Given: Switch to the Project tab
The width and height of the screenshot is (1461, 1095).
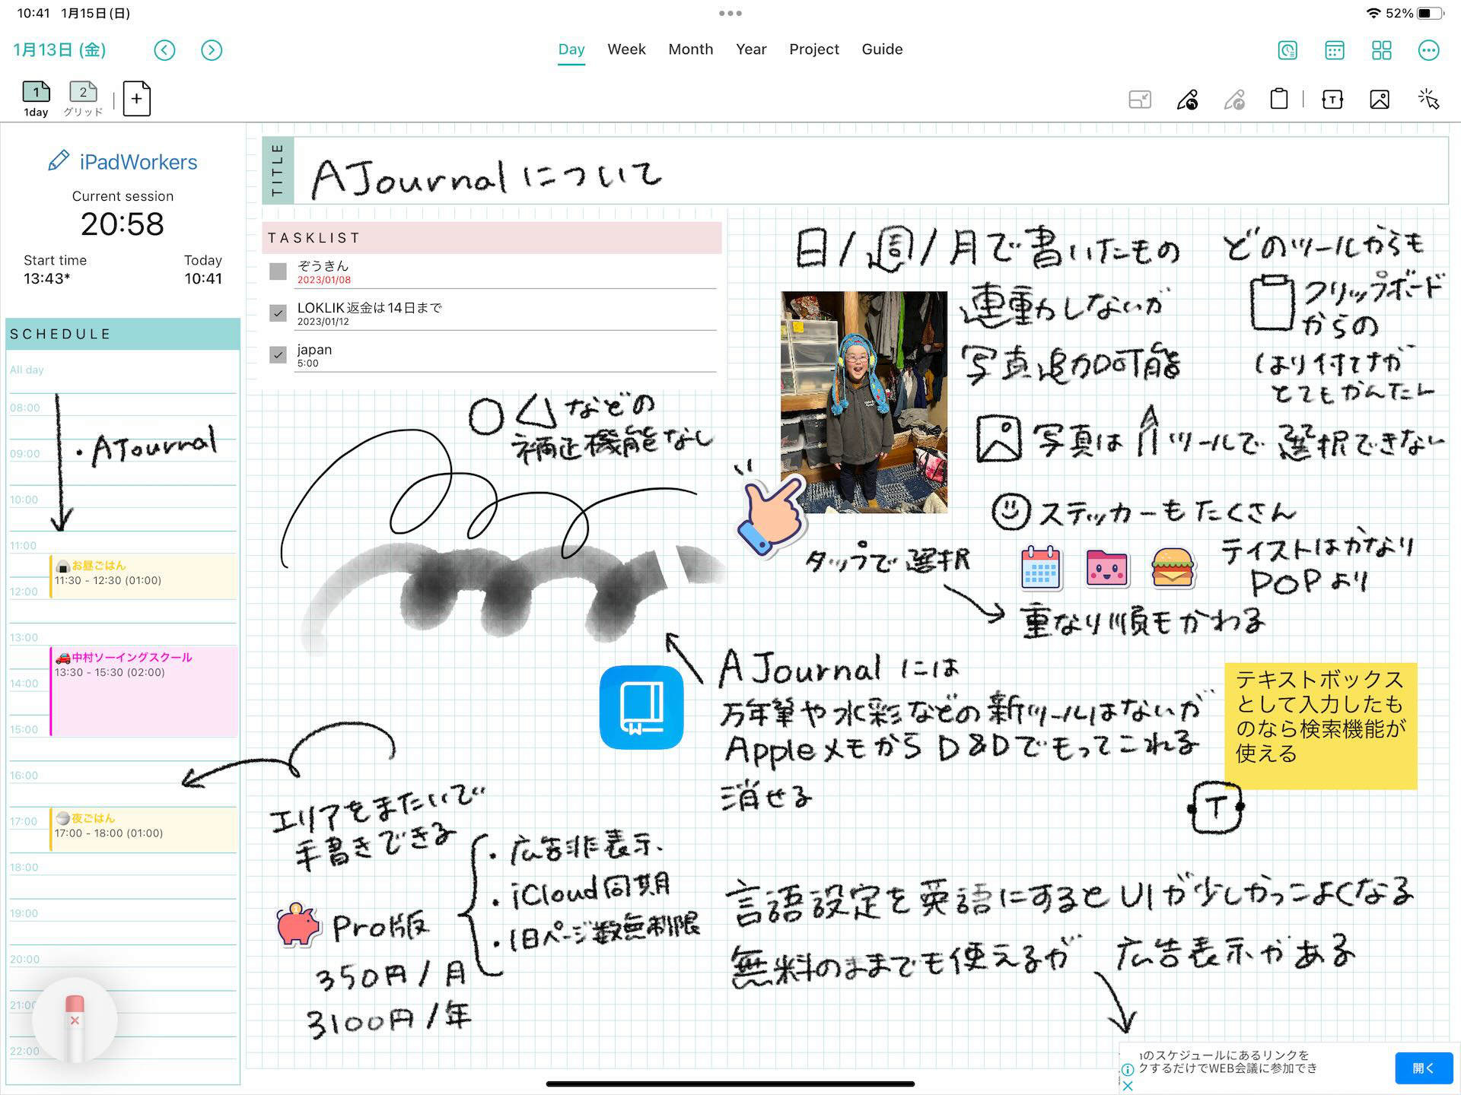Looking at the screenshot, I should coord(813,49).
